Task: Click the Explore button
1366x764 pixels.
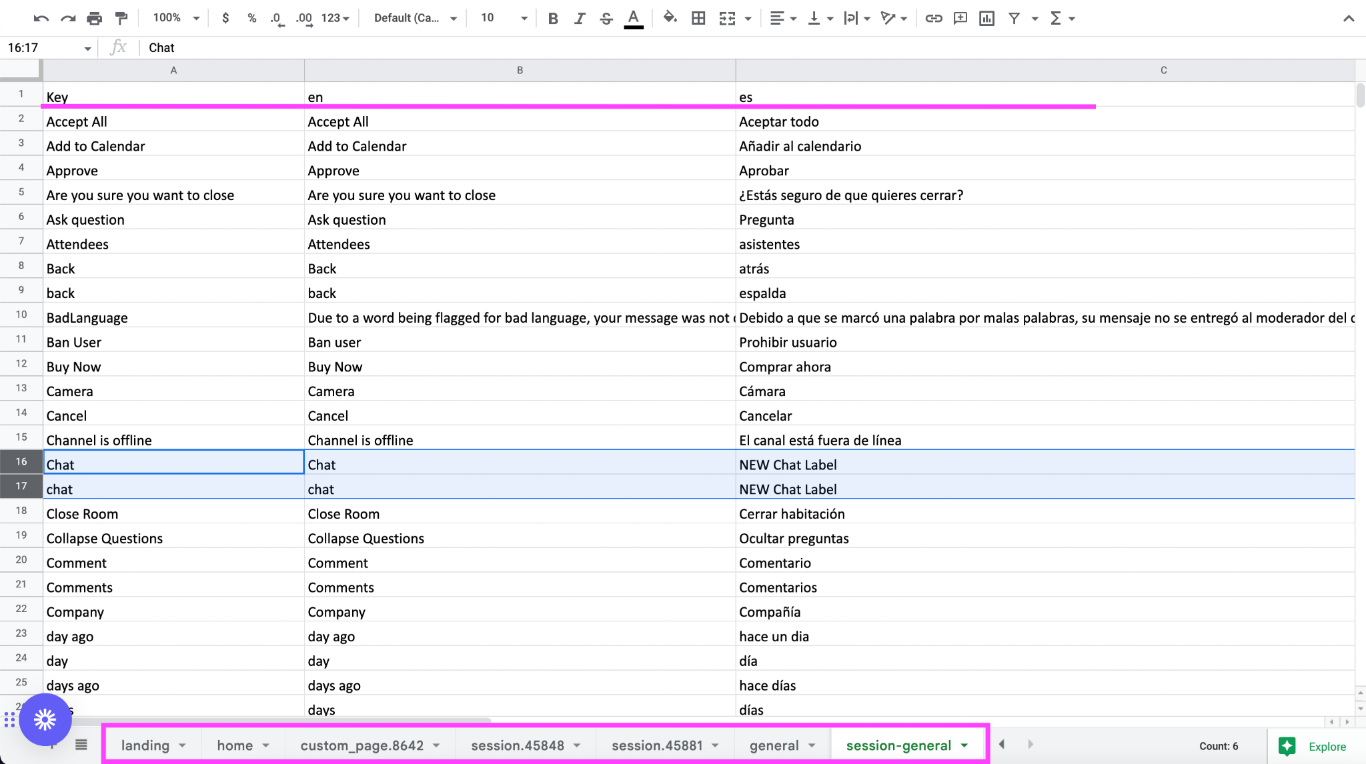Action: 1313,746
